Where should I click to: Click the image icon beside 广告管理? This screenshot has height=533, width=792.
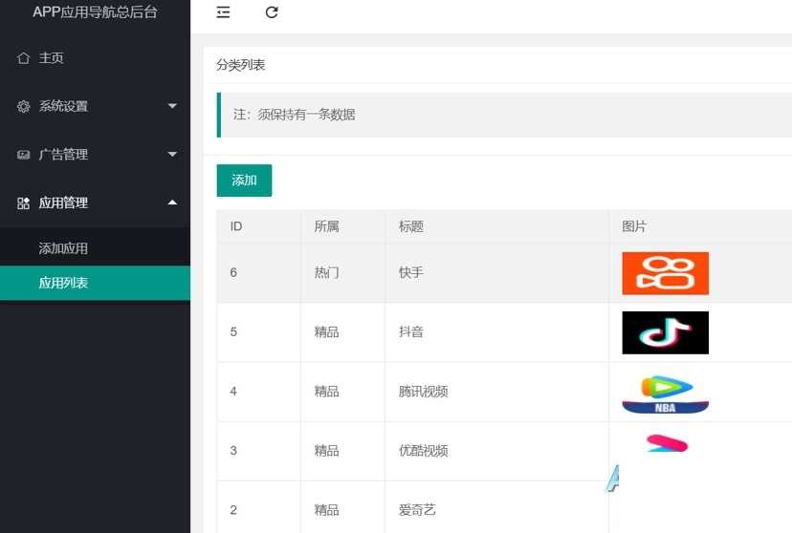coord(23,155)
